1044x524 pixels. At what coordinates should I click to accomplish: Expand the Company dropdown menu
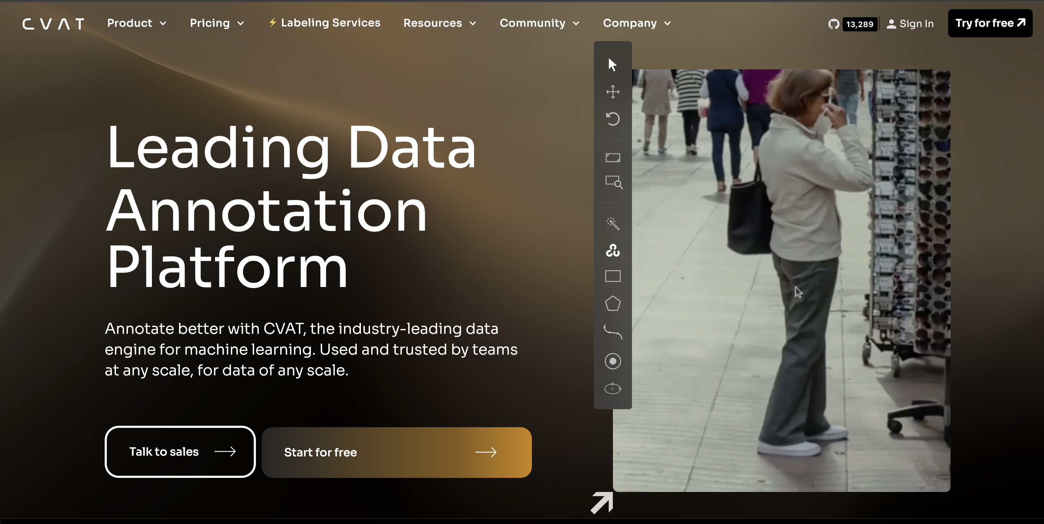pos(637,23)
